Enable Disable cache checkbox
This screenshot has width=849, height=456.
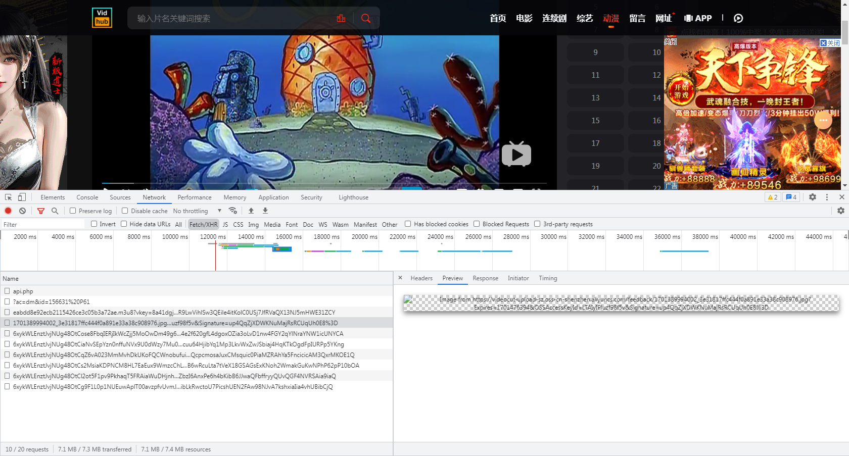click(x=124, y=211)
